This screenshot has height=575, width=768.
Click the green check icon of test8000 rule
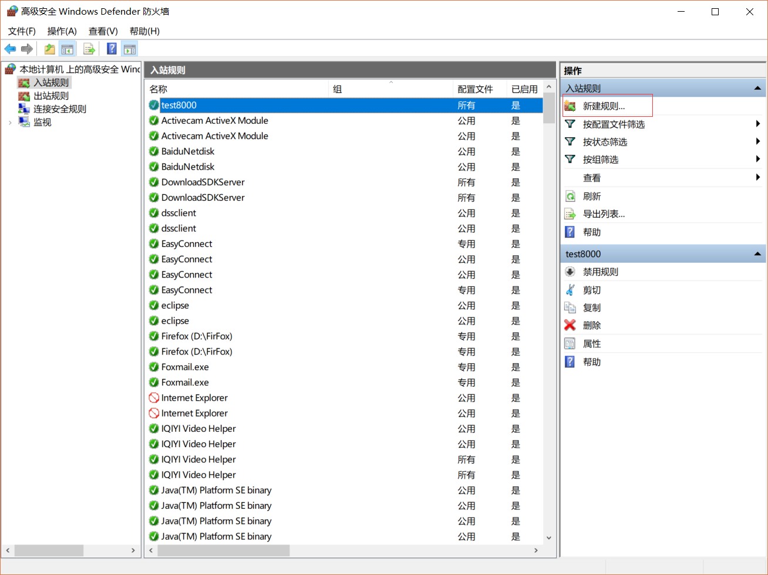coord(154,105)
